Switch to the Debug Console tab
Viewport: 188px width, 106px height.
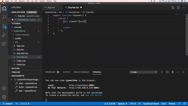pos(81,72)
